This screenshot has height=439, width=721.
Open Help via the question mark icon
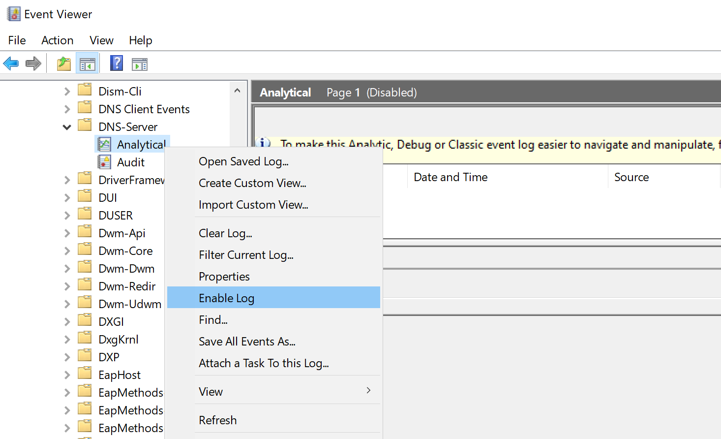click(117, 63)
